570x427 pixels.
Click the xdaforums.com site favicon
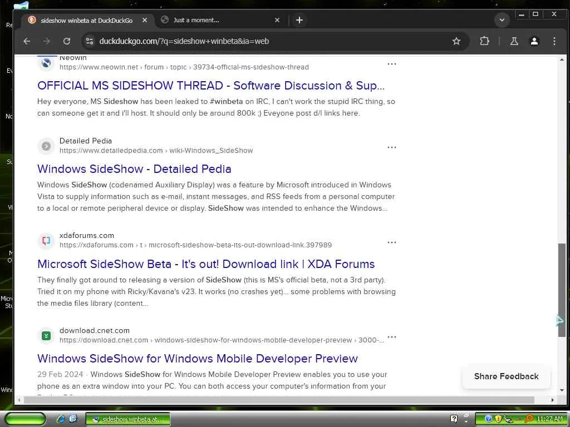pyautogui.click(x=46, y=241)
